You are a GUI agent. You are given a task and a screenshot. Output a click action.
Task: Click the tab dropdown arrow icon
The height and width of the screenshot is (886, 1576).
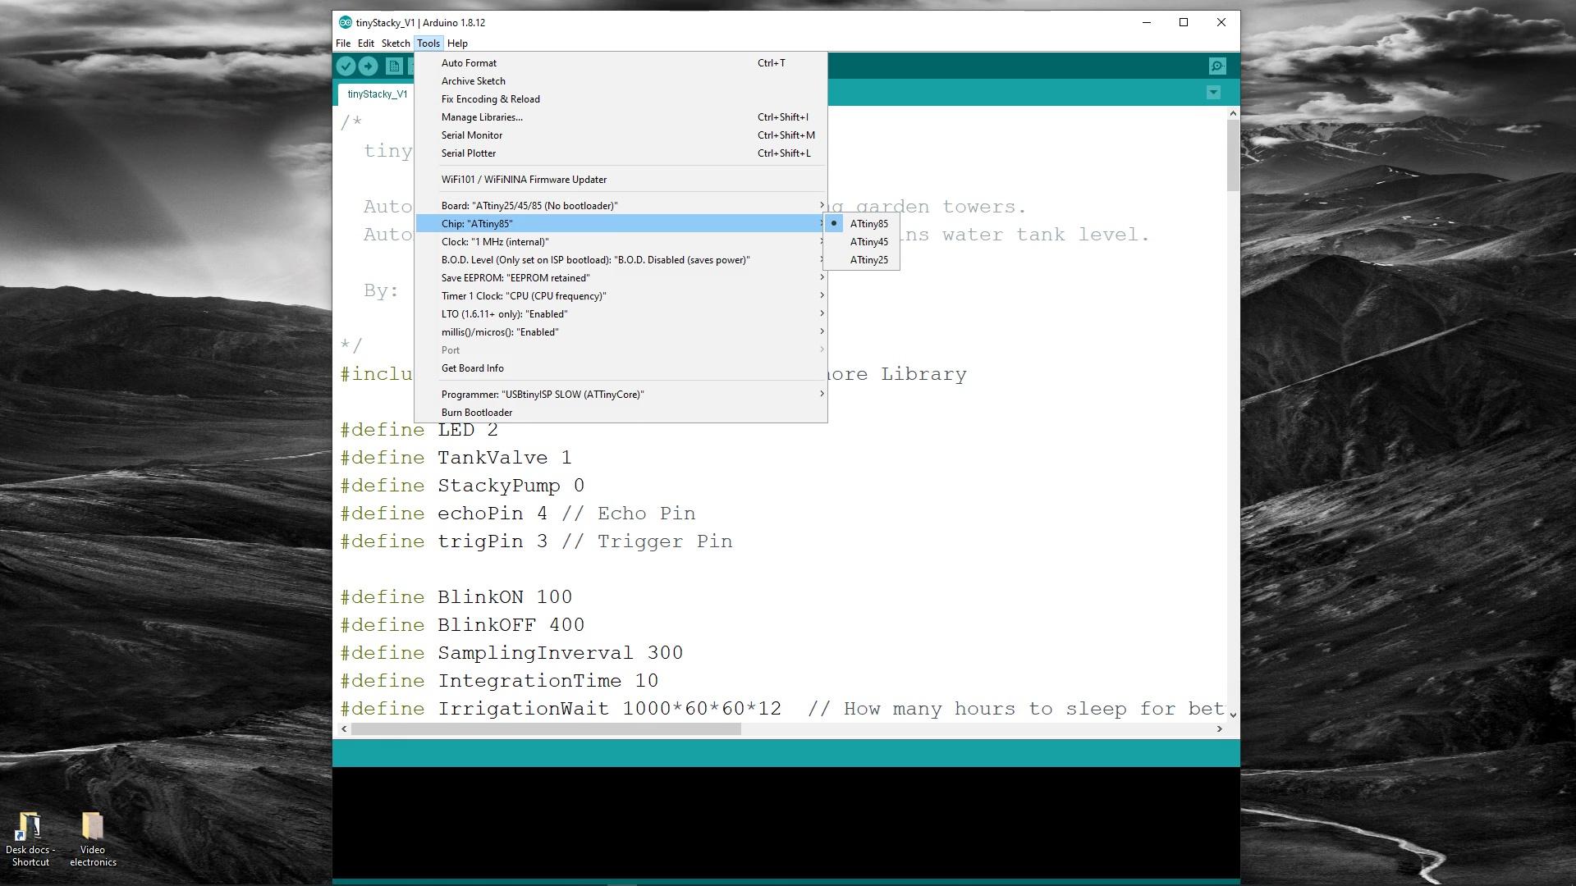[x=1213, y=93]
